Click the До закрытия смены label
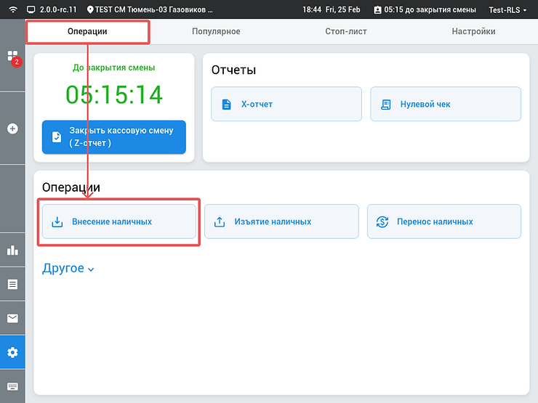 (114, 68)
